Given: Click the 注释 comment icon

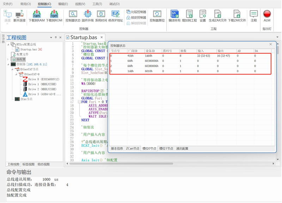Looking at the screenshot, I should click(x=253, y=16).
